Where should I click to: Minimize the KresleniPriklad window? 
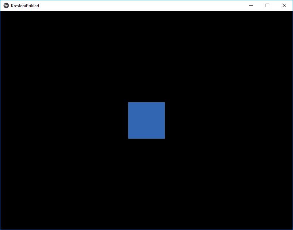coord(251,5)
